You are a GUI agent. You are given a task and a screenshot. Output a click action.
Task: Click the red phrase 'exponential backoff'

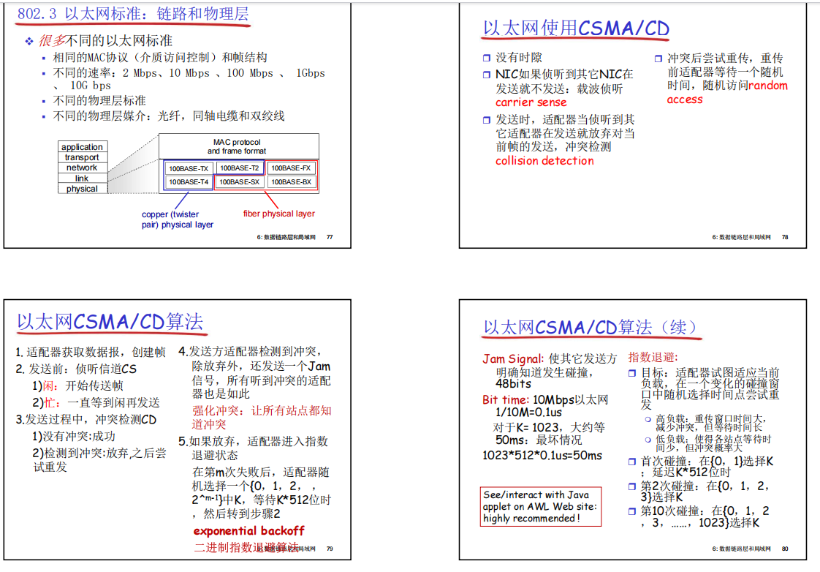pyautogui.click(x=249, y=530)
